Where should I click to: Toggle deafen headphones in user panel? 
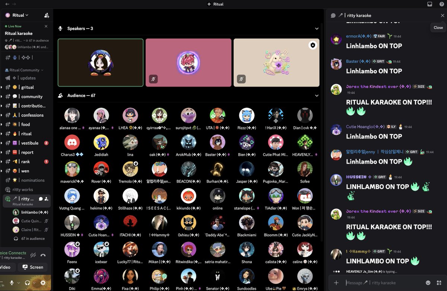point(27,283)
